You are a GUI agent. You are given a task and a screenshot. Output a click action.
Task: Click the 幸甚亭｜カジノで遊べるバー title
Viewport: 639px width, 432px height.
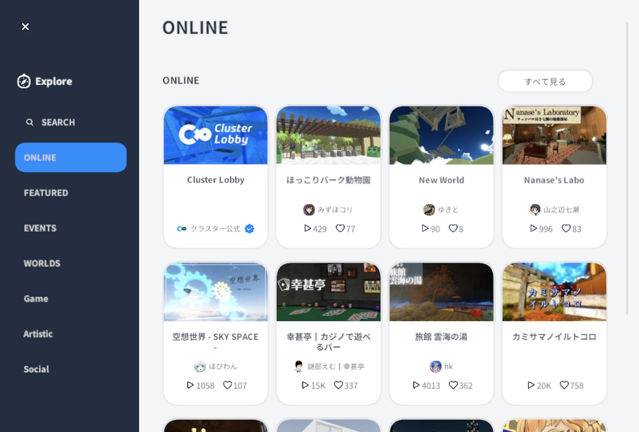point(329,342)
